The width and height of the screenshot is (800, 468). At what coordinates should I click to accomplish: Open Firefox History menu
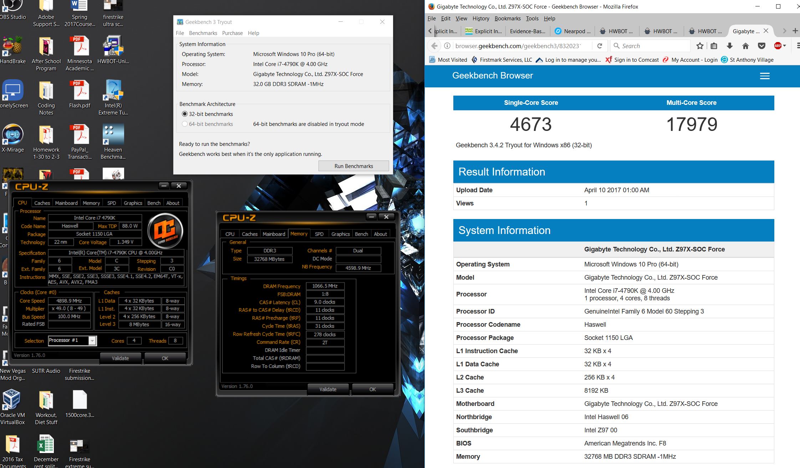(x=481, y=18)
